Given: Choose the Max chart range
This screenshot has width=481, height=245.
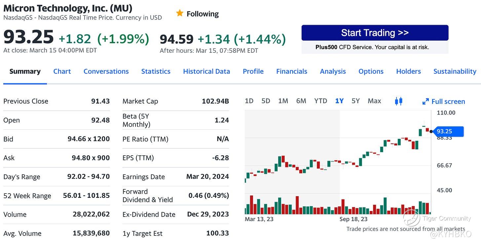Looking at the screenshot, I should 374,101.
